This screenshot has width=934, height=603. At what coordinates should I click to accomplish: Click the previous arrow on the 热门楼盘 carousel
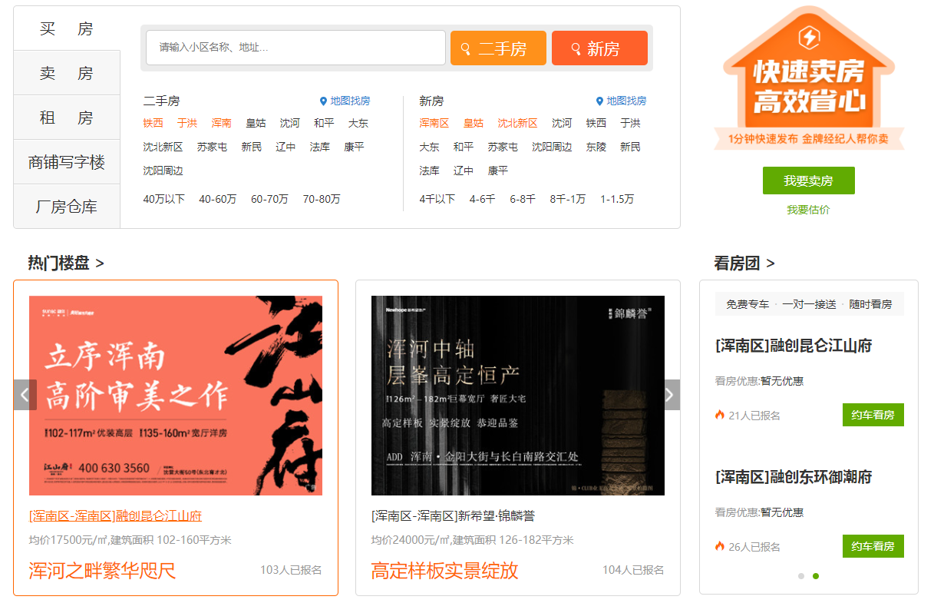[25, 395]
